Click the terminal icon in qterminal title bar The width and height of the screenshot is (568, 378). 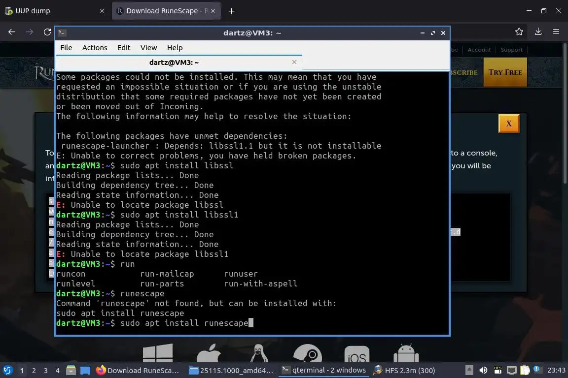pyautogui.click(x=62, y=33)
